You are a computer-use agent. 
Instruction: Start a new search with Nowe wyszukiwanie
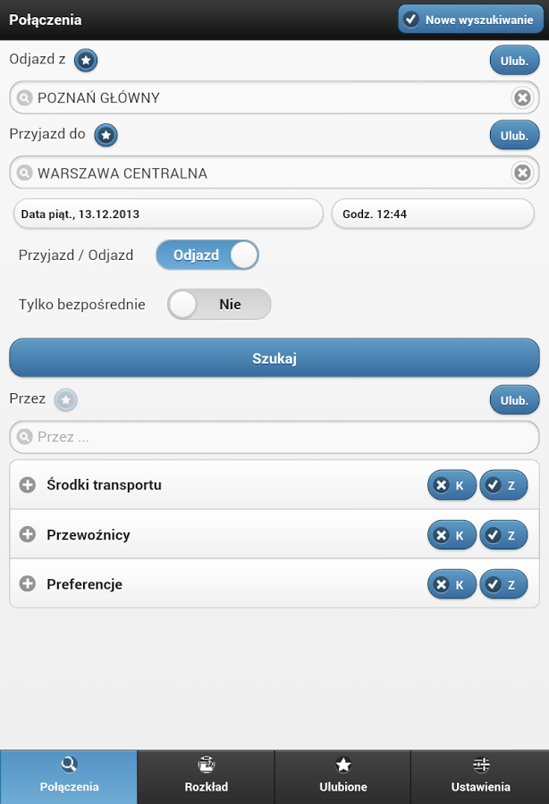tap(469, 20)
